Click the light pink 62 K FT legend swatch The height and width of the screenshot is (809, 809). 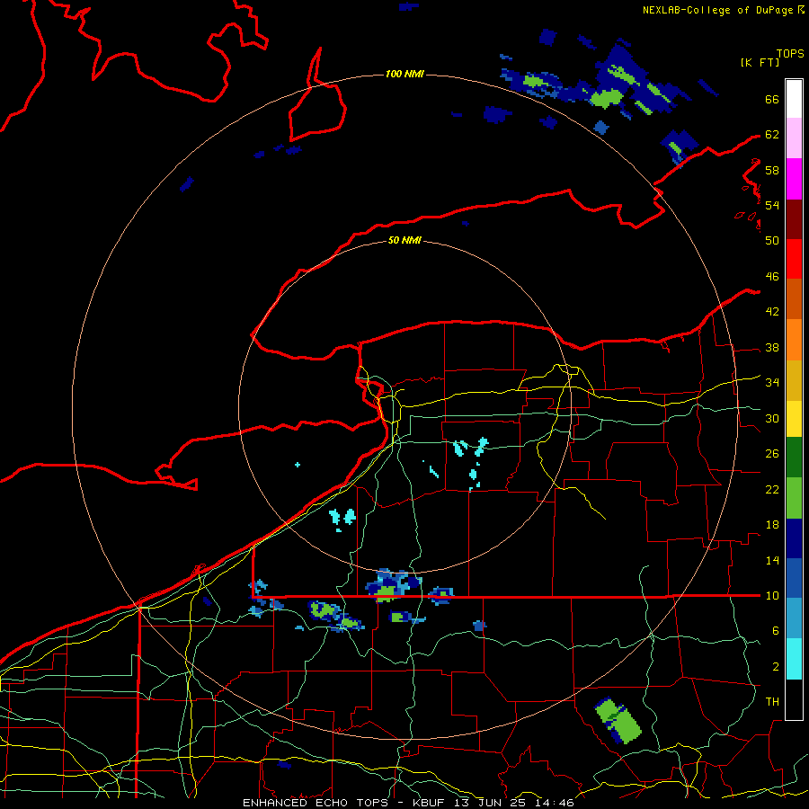(794, 138)
